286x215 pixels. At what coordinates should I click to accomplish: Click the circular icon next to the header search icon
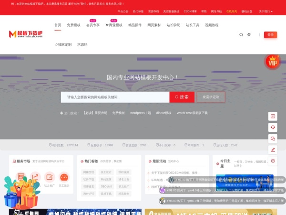click(249, 34)
